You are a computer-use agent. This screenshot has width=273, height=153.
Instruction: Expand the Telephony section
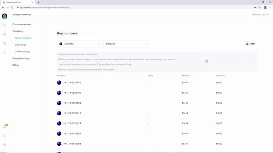pyautogui.click(x=18, y=31)
